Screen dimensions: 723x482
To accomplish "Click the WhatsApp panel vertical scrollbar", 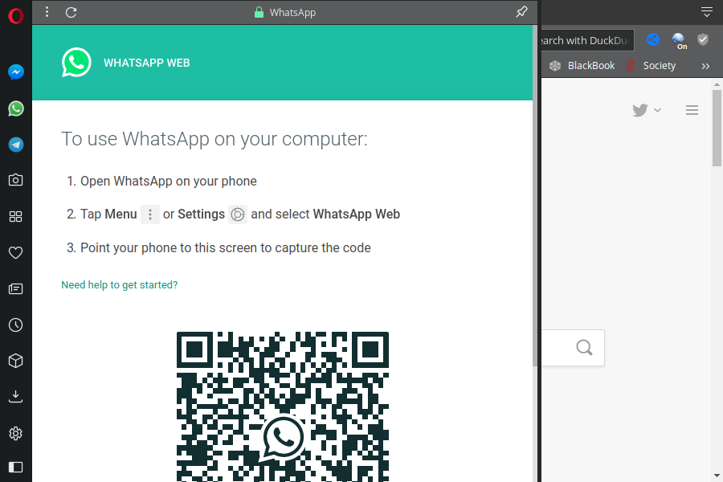I will click(535, 196).
